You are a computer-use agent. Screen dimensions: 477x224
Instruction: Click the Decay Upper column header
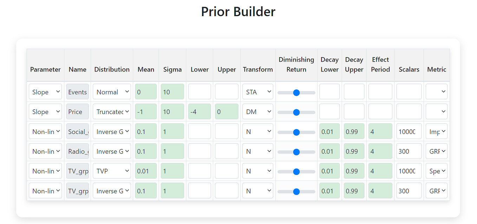(354, 65)
